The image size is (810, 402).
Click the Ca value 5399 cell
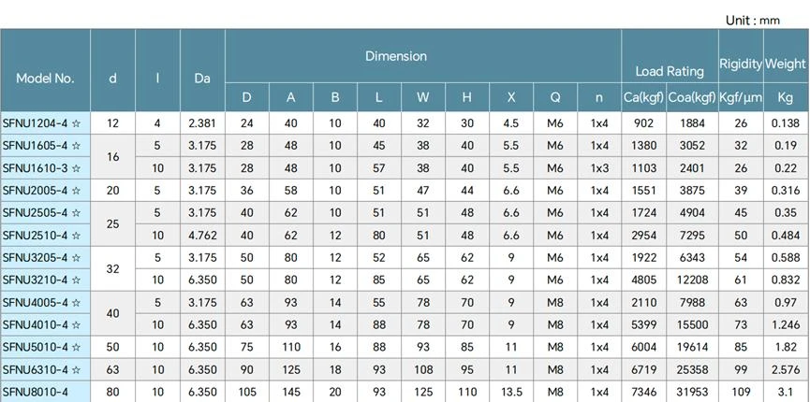[x=644, y=325]
